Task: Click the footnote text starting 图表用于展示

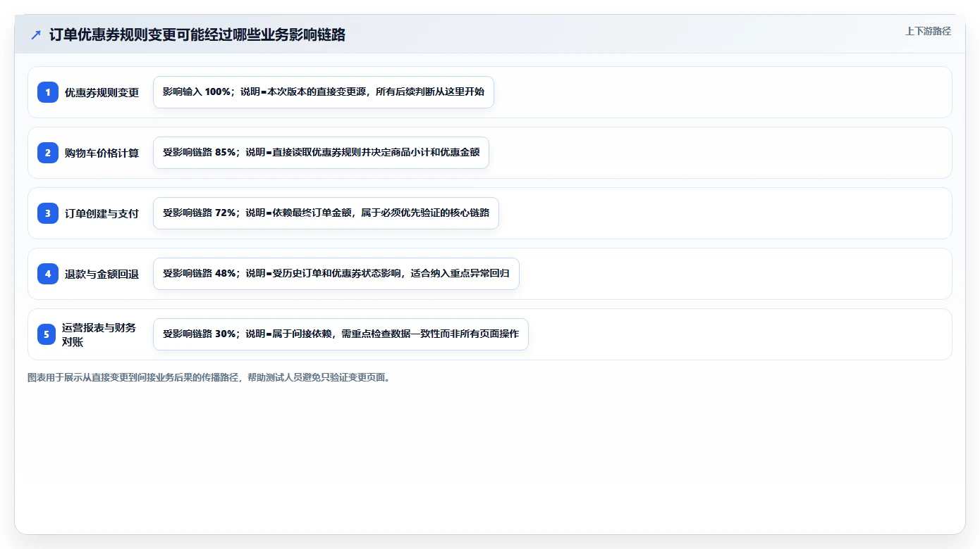Action: tap(209, 377)
